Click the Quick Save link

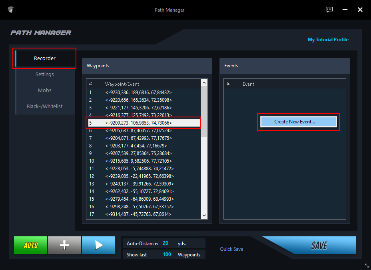[x=231, y=249]
